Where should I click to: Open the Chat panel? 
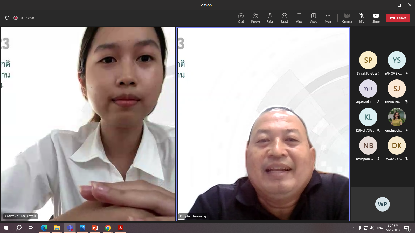pyautogui.click(x=241, y=18)
